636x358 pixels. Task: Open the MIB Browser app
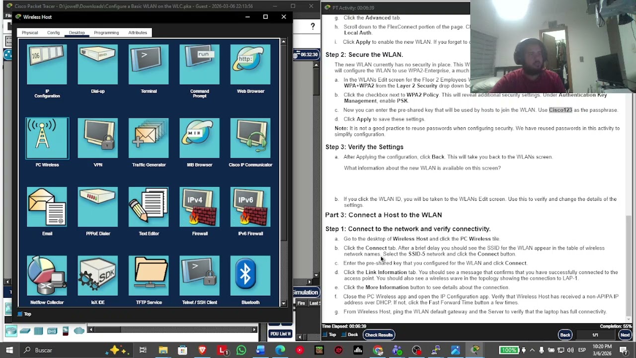click(x=200, y=143)
